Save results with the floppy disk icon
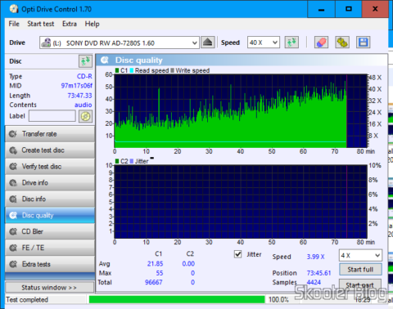Screen dimensions: 393x309 363,43
